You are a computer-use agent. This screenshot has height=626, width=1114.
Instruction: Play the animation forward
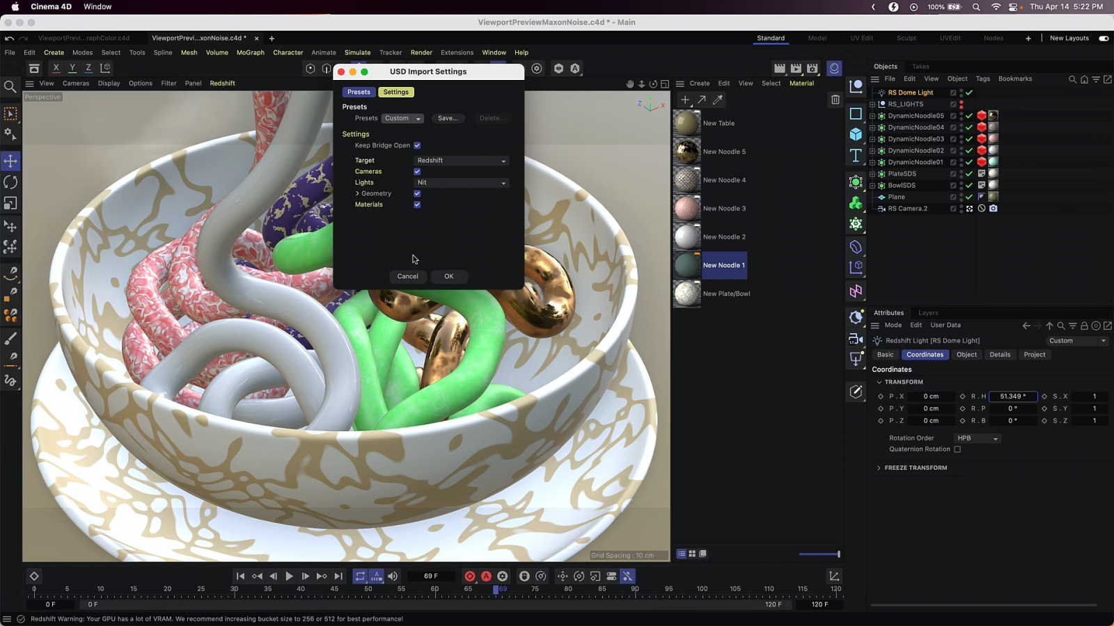tap(289, 577)
